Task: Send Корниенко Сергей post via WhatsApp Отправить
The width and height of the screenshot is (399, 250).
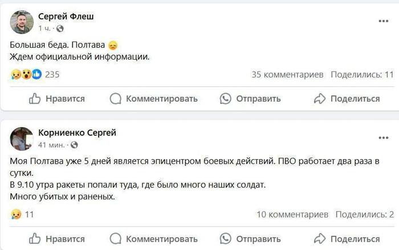Action: coord(251,238)
